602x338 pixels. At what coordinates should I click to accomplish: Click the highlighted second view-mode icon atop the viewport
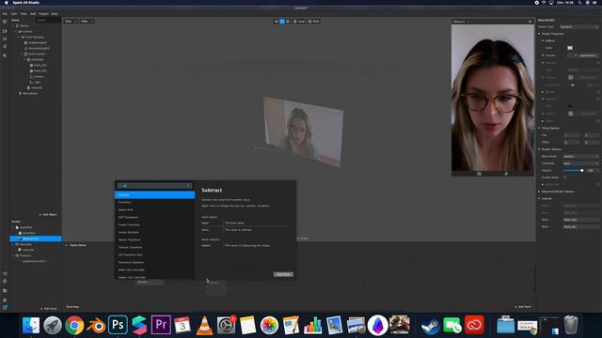[x=282, y=22]
